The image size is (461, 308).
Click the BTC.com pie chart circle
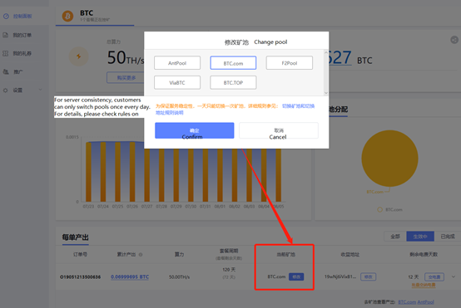[389, 159]
